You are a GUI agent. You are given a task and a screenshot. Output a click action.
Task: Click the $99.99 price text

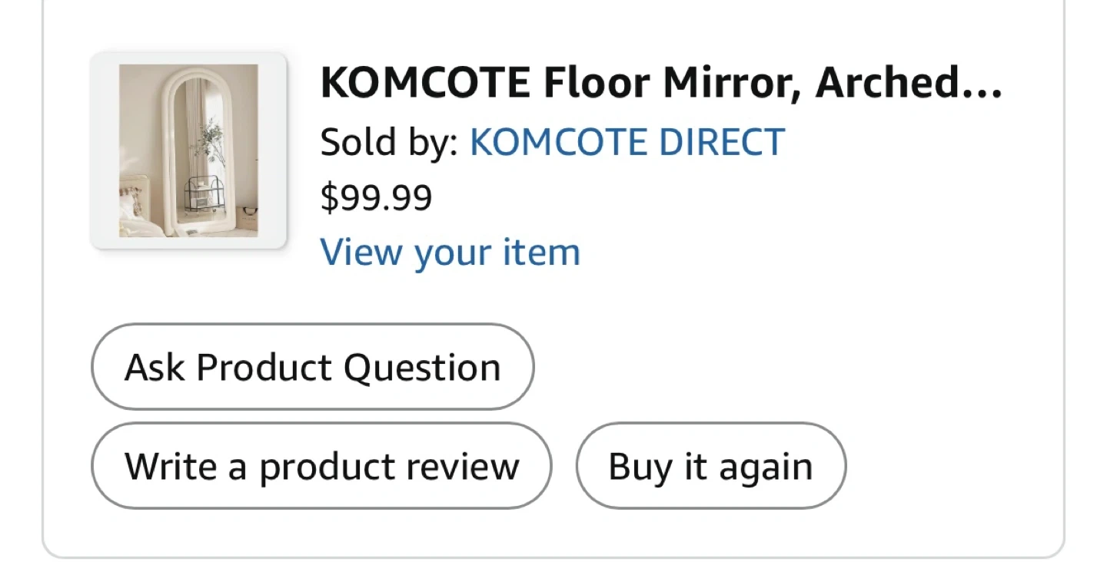(x=376, y=198)
